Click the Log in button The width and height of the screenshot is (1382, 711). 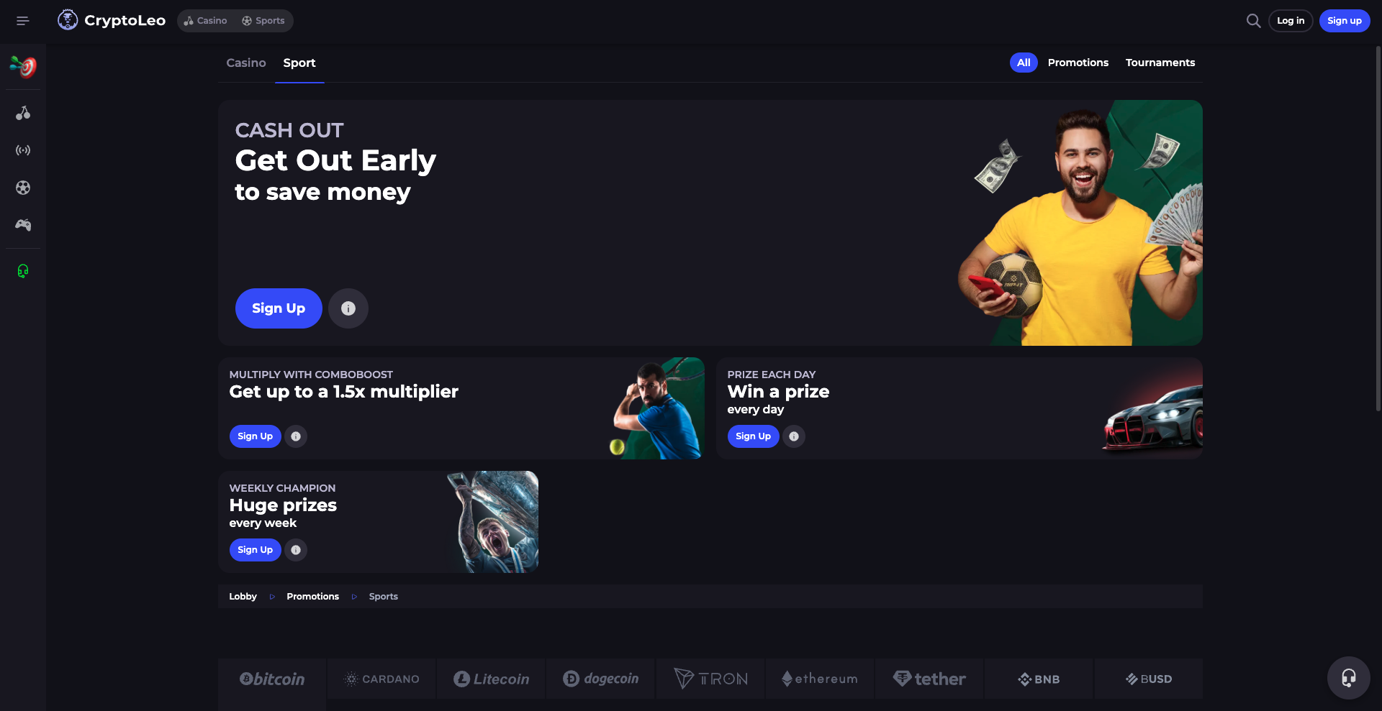coord(1291,21)
